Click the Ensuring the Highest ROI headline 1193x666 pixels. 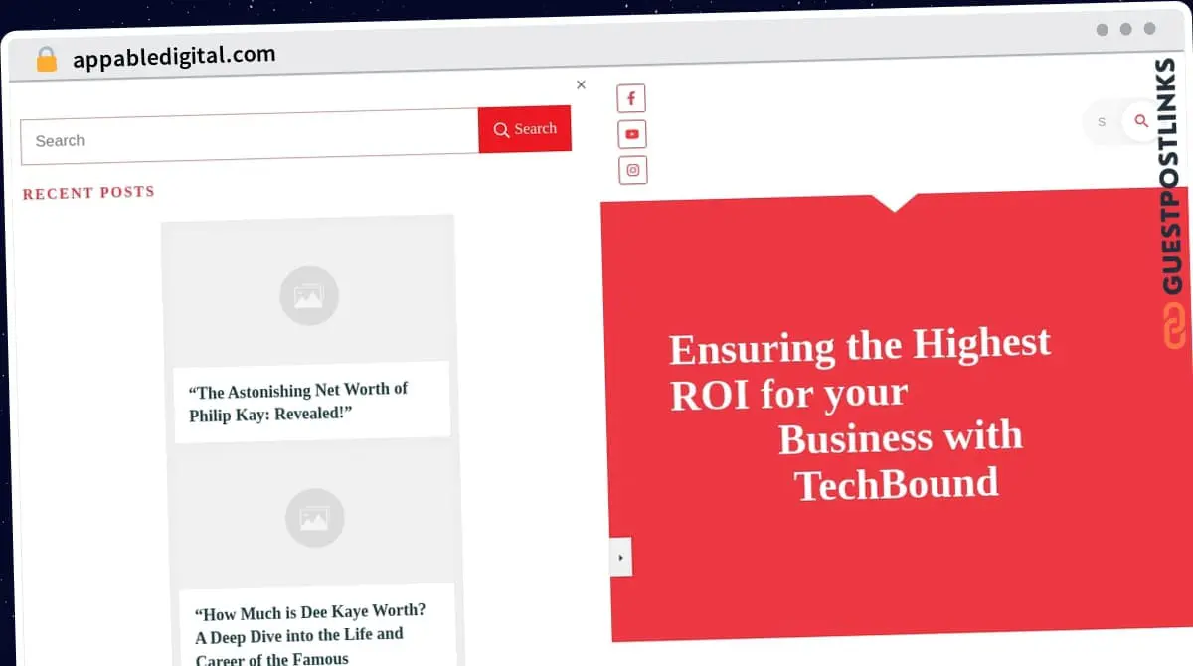[x=860, y=414]
